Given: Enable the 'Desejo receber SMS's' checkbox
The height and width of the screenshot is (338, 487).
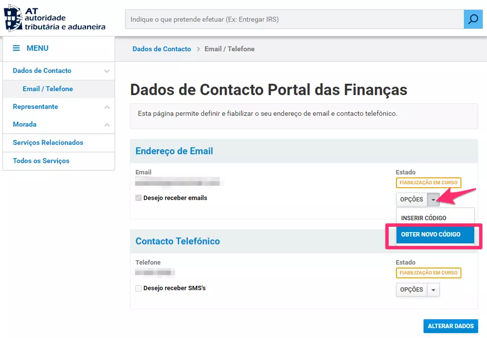Looking at the screenshot, I should click(x=139, y=288).
